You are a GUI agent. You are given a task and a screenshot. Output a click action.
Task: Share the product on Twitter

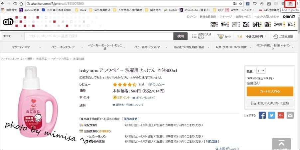click(x=271, y=115)
